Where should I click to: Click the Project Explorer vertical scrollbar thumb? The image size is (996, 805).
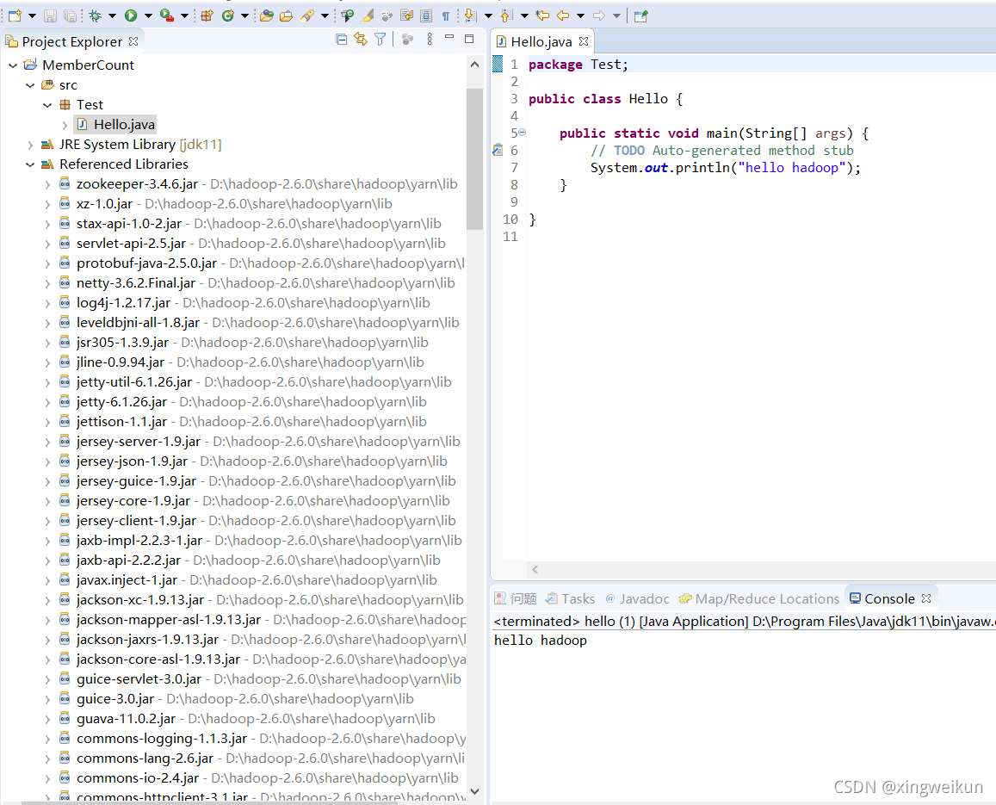tap(474, 158)
